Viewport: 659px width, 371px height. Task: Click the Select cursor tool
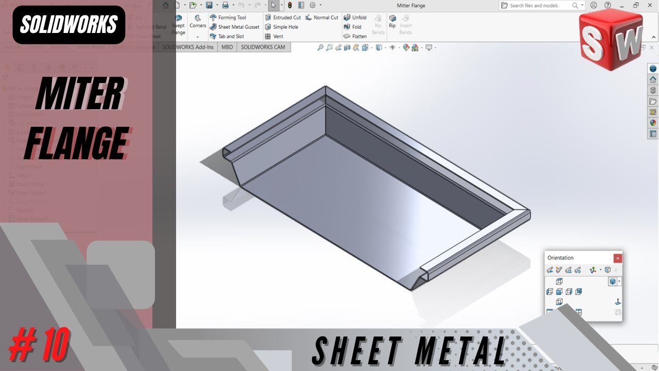[x=273, y=5]
